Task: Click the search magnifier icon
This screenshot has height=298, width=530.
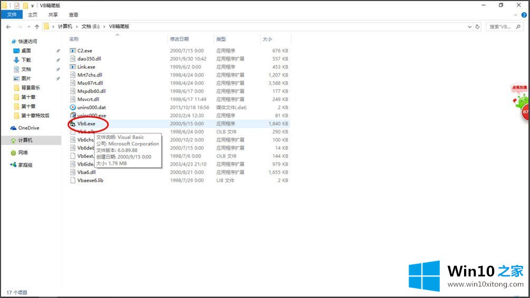Action: [518, 27]
